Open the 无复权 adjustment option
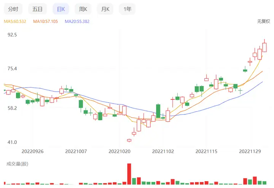The image size is (274, 188). (263, 21)
